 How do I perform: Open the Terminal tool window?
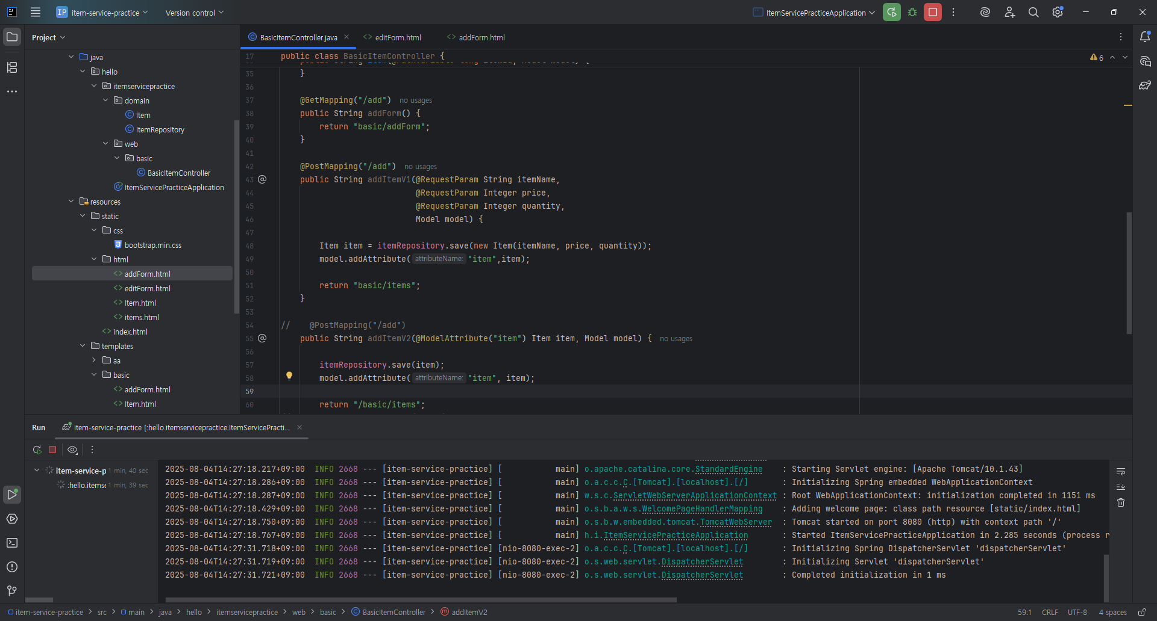click(x=12, y=543)
